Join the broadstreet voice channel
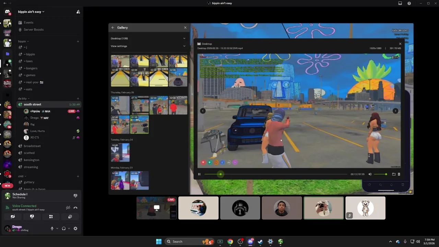Image resolution: width=439 pixels, height=247 pixels. (48, 146)
